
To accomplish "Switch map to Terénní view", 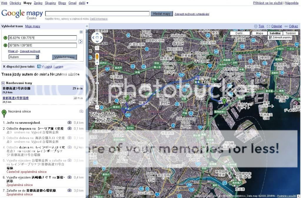I will (290, 33).
